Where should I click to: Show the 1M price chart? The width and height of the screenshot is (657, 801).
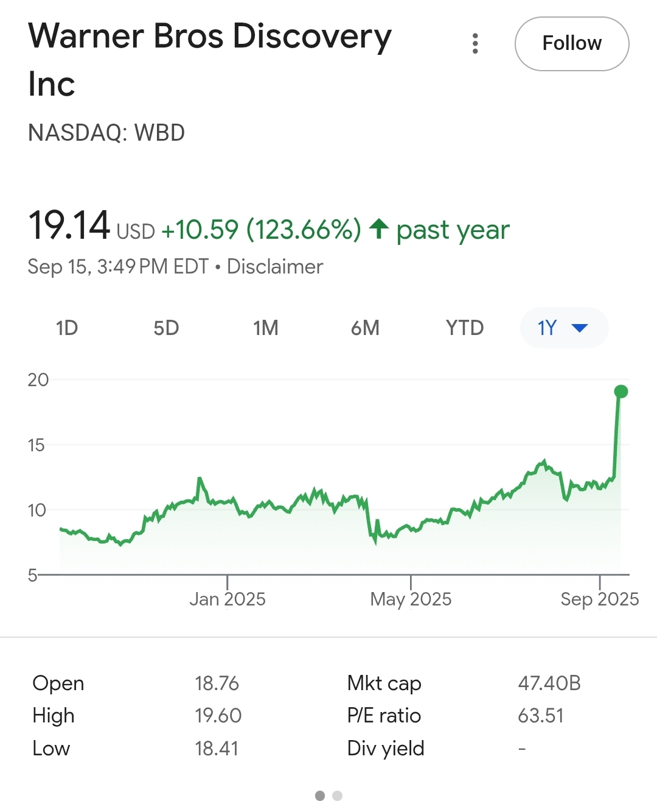click(266, 328)
